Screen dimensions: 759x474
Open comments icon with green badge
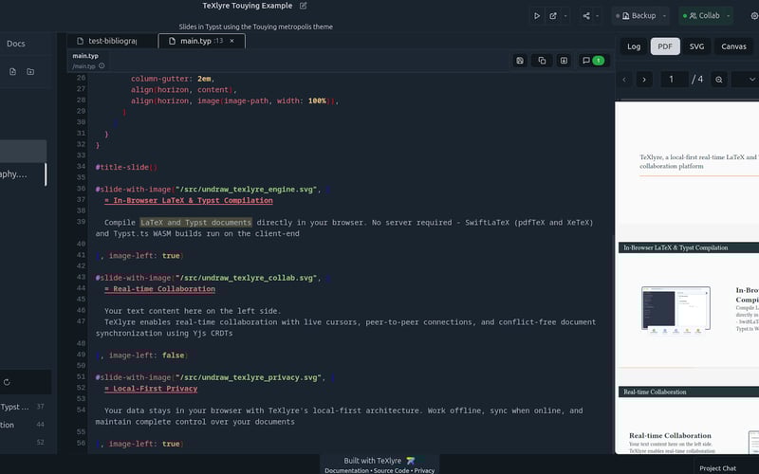[592, 61]
